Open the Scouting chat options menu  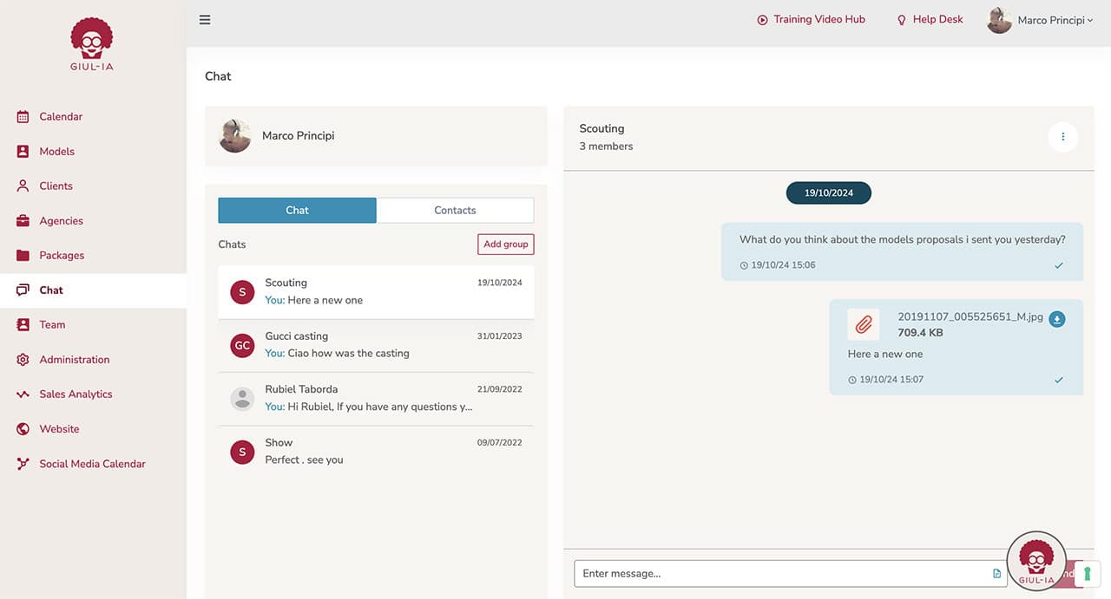click(1063, 136)
